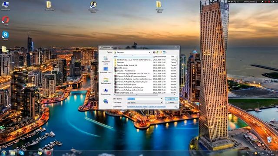Open the Windows Start menu
The image size is (278, 156).
click(x=4, y=153)
